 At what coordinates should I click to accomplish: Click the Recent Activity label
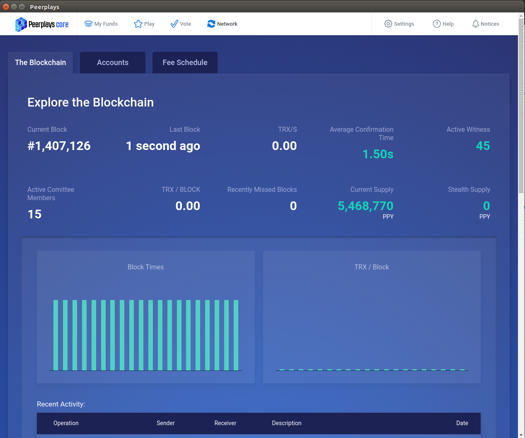click(61, 404)
